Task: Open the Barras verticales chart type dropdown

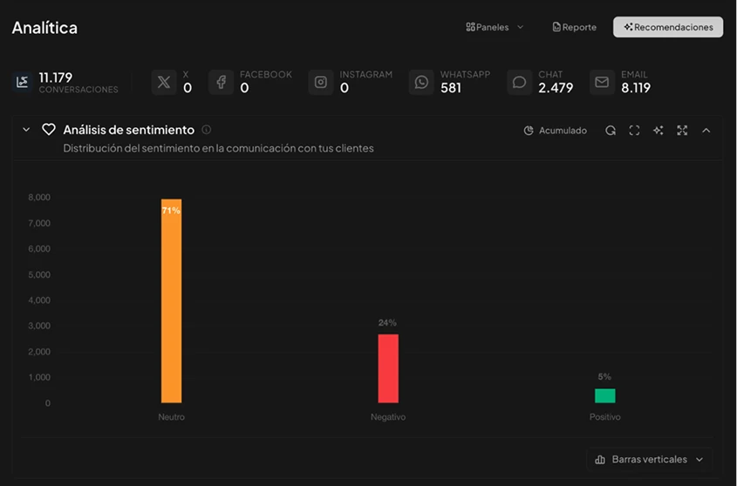Action: [x=648, y=459]
